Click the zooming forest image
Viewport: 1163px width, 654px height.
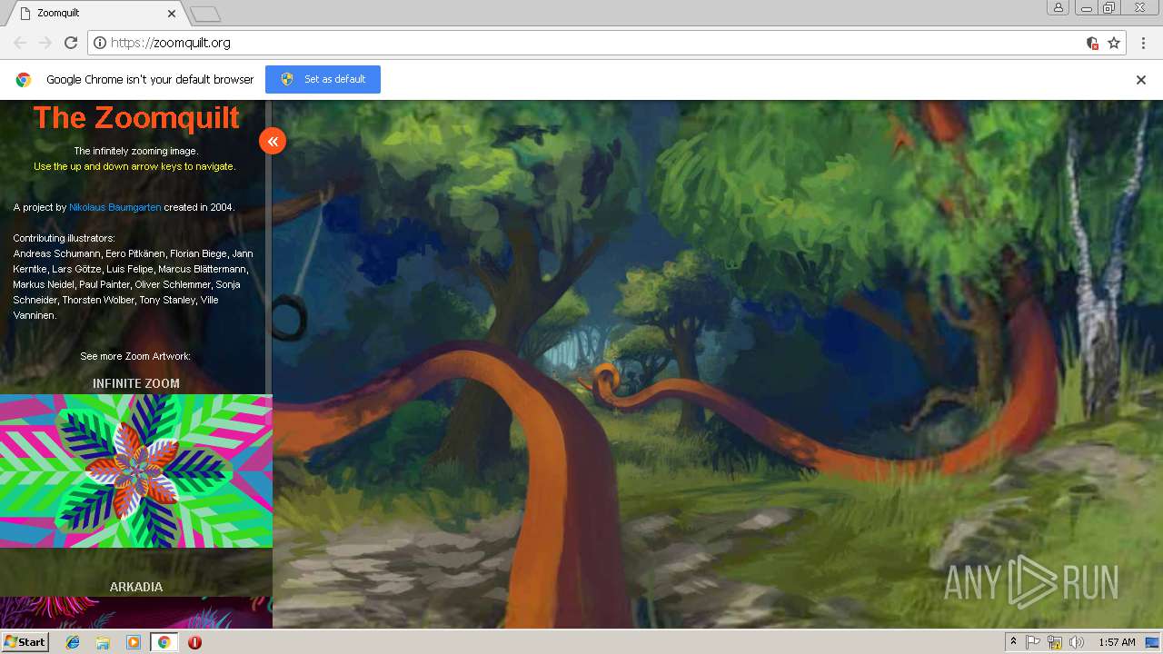tap(718, 363)
